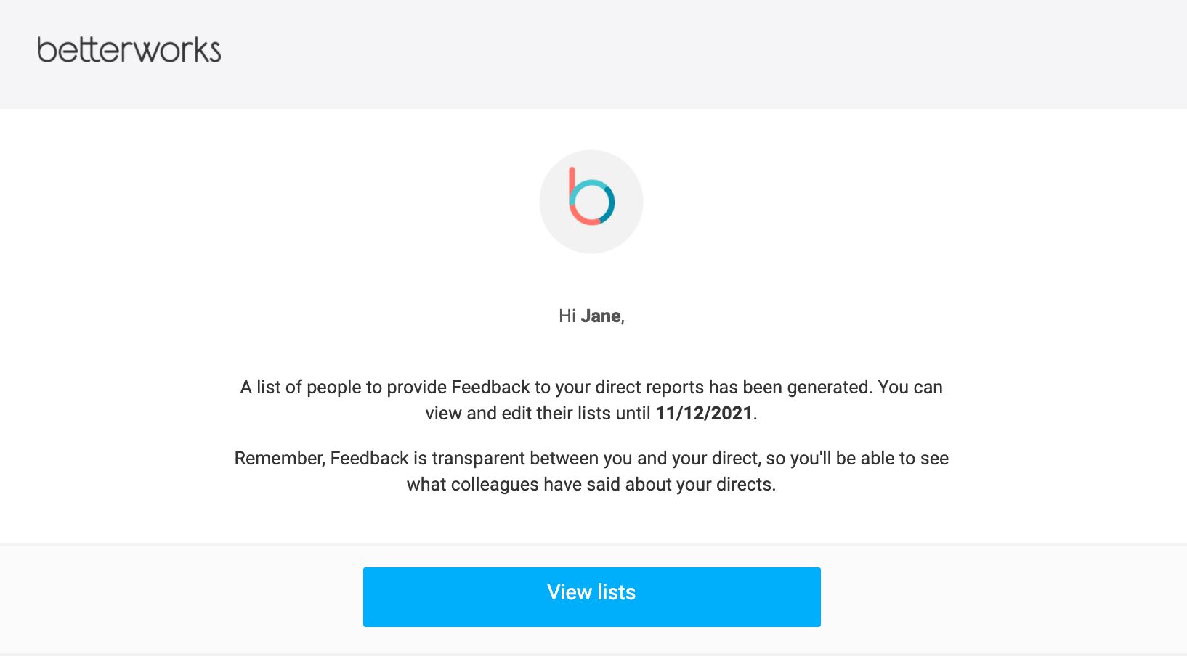Click the bold deadline date 11/12/2021
The image size is (1187, 656).
[x=704, y=414]
